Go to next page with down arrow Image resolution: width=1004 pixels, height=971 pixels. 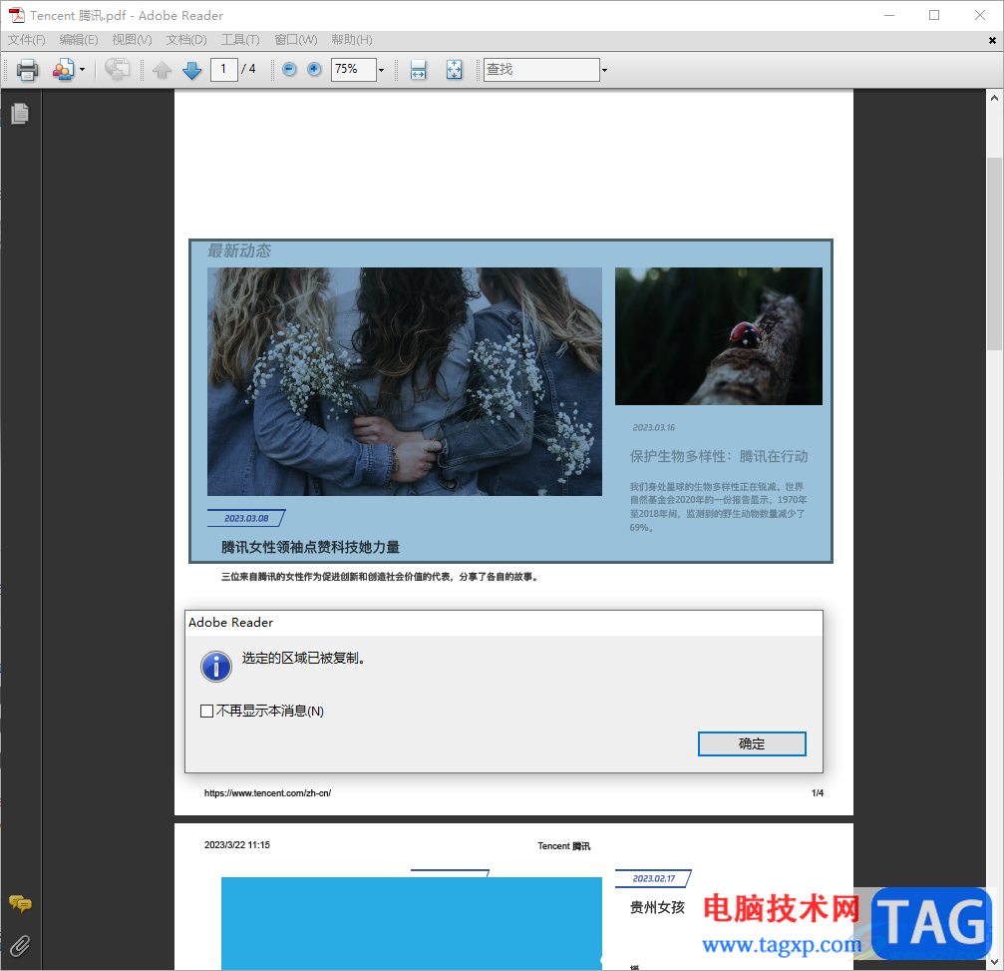coord(192,69)
